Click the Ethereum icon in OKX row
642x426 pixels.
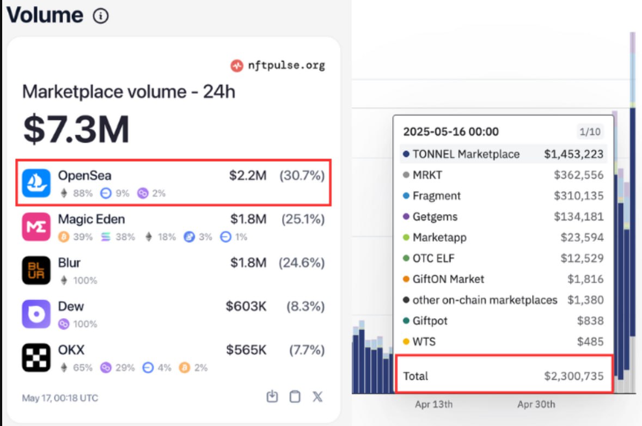coord(64,367)
